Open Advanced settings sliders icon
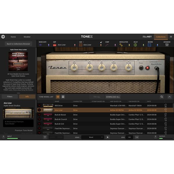This screenshot has width=174, height=174. (167, 45)
